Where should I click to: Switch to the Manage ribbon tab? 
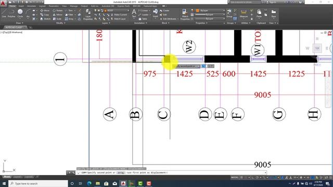coord(74,6)
